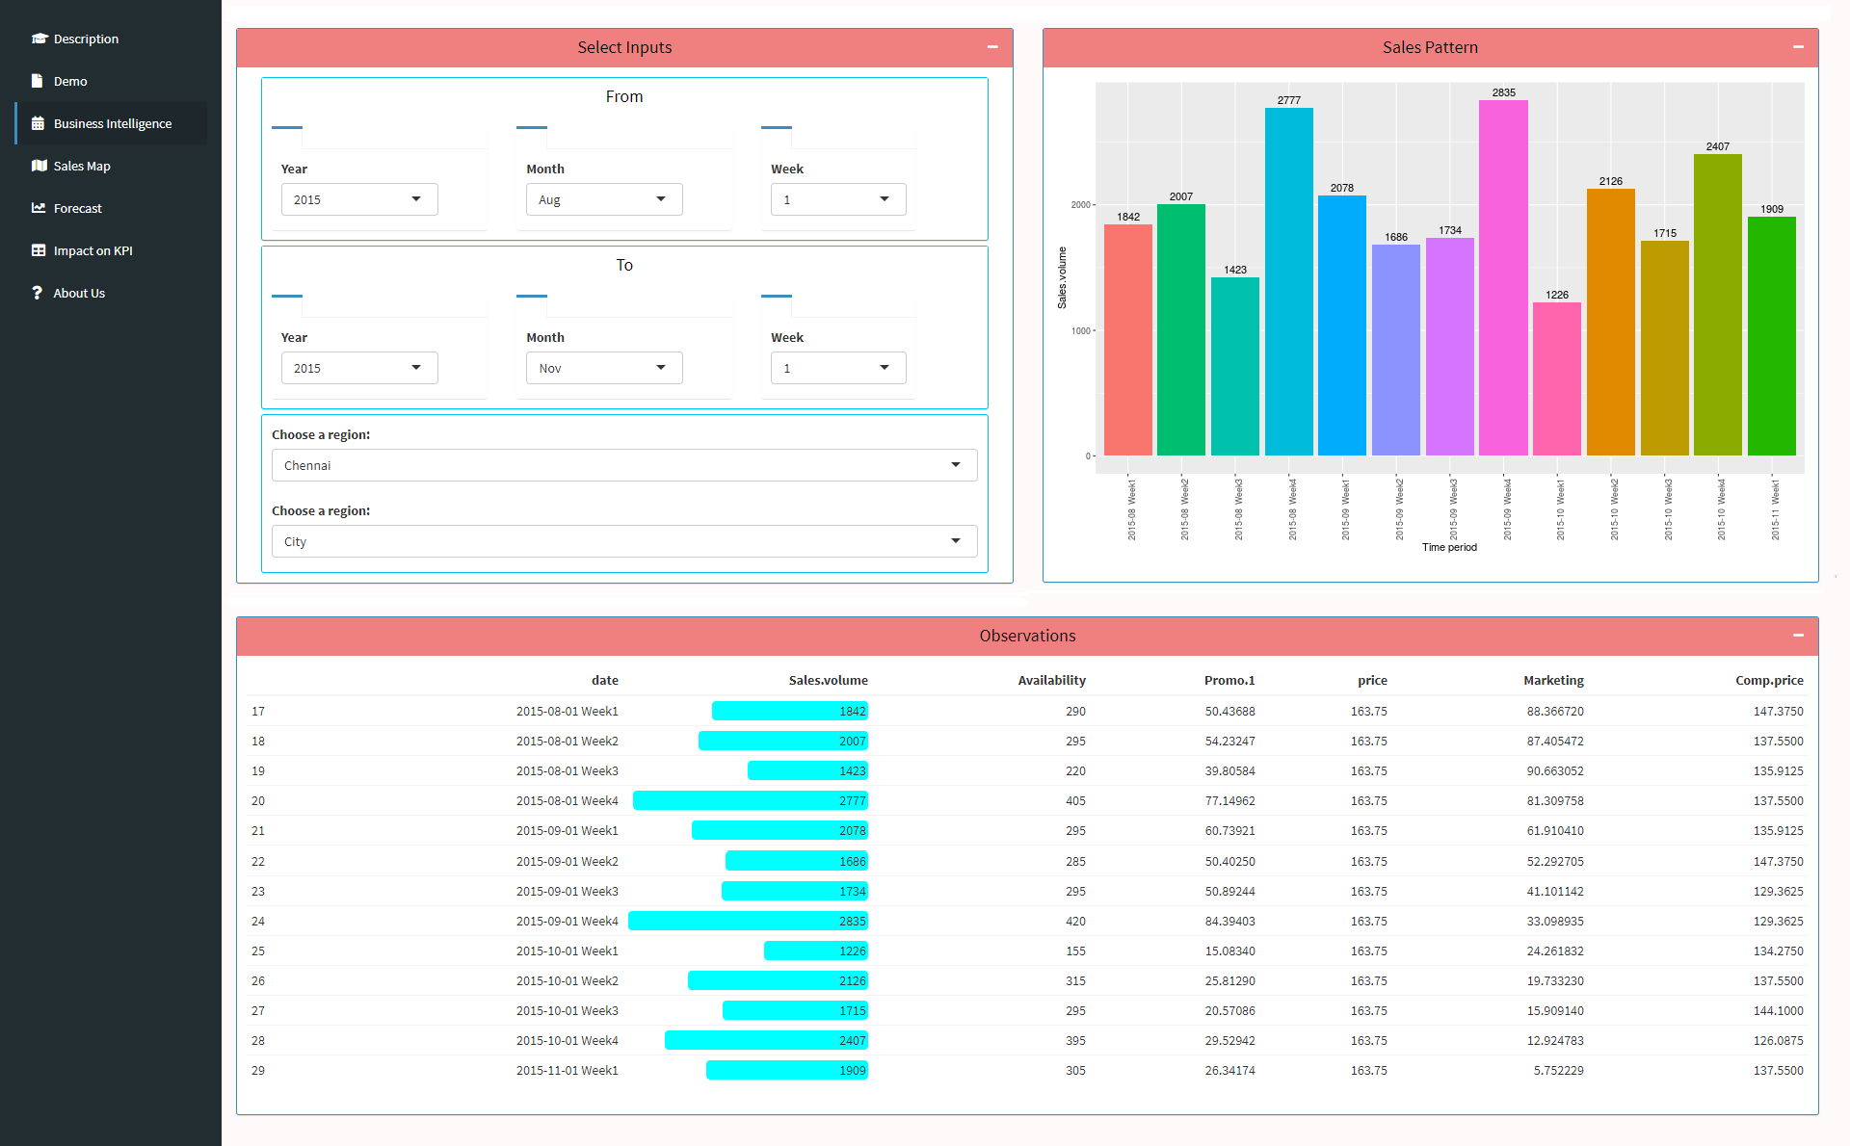Screen dimensions: 1850x1146
Task: Click the Impact on KPI table icon
Action: [39, 250]
